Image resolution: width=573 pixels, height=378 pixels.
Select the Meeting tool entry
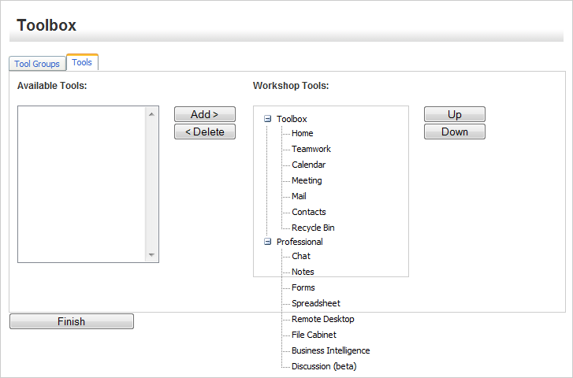click(307, 180)
